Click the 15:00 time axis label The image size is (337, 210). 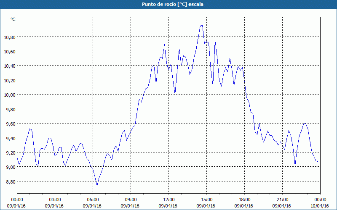[x=206, y=200]
